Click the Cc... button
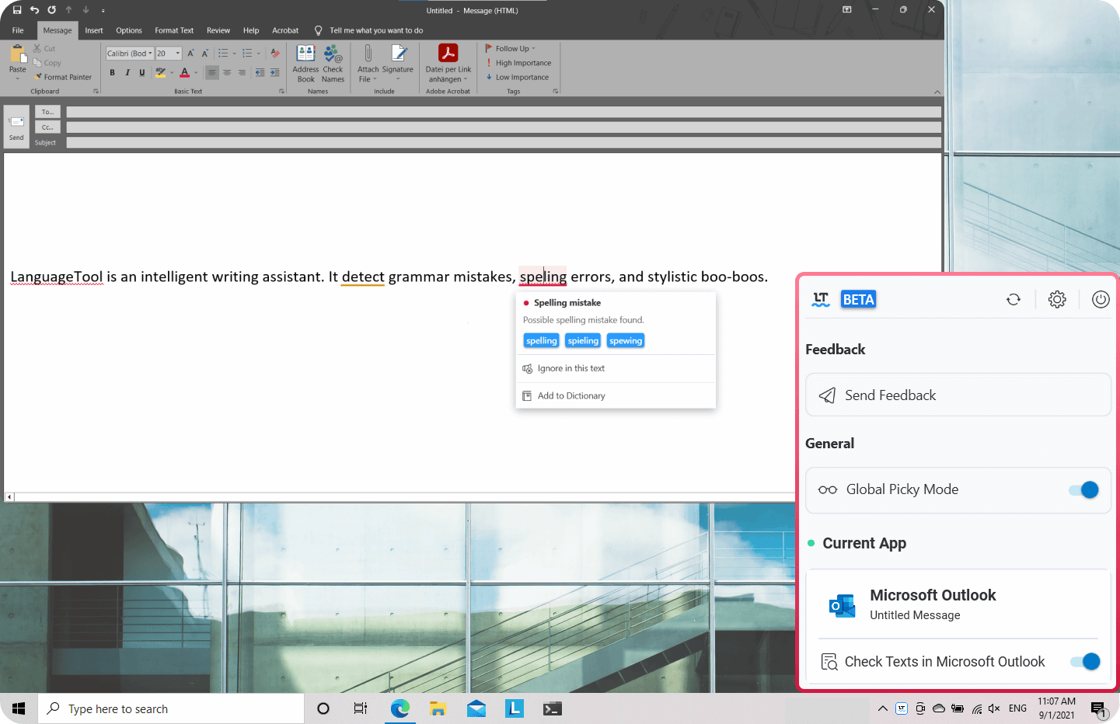Screen dimensions: 1120x724 [x=47, y=127]
